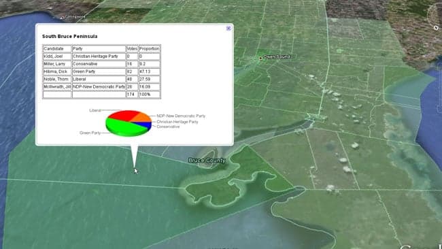
Task: Click the 'Liberal' party table cell
Action: click(99, 79)
